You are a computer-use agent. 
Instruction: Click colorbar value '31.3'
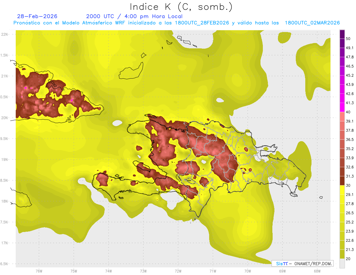(350, 176)
